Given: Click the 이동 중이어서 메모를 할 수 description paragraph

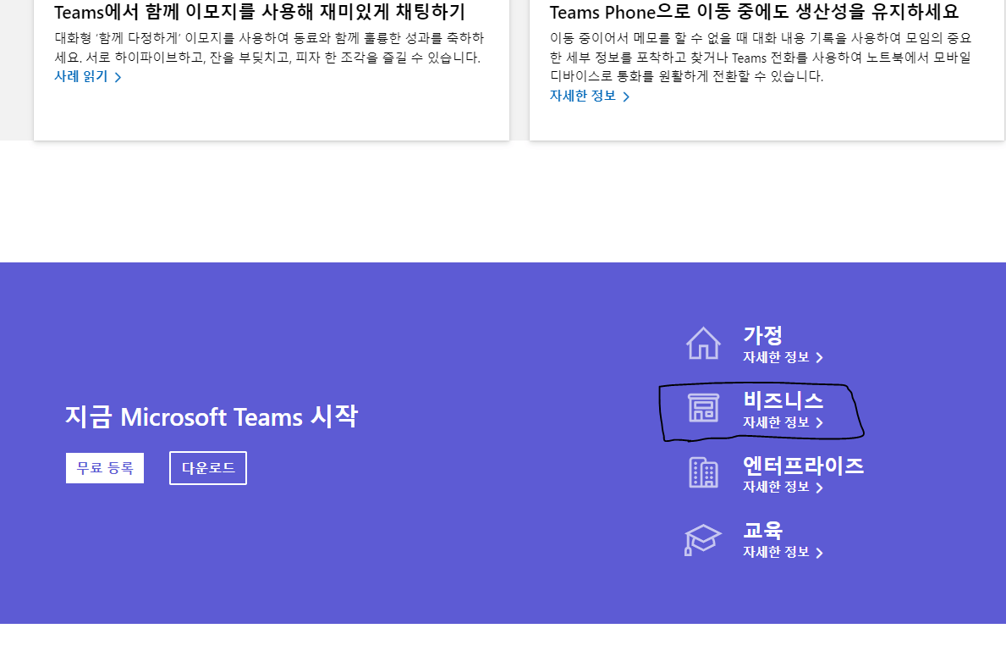Looking at the screenshot, I should (761, 57).
